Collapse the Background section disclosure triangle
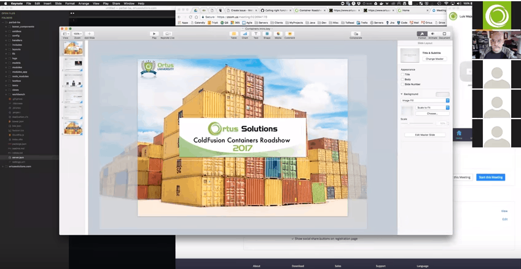 pyautogui.click(x=402, y=95)
